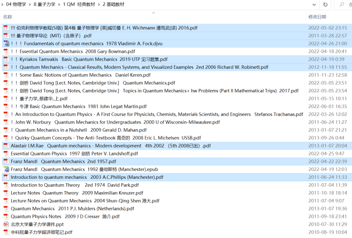Click the PowerPoint icon of 北京大学量子力学课件.ppt
Image resolution: width=352 pixels, height=238 pixels.
[x=6, y=224]
